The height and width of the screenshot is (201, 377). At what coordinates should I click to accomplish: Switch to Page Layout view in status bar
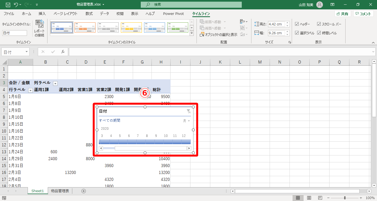309,198
